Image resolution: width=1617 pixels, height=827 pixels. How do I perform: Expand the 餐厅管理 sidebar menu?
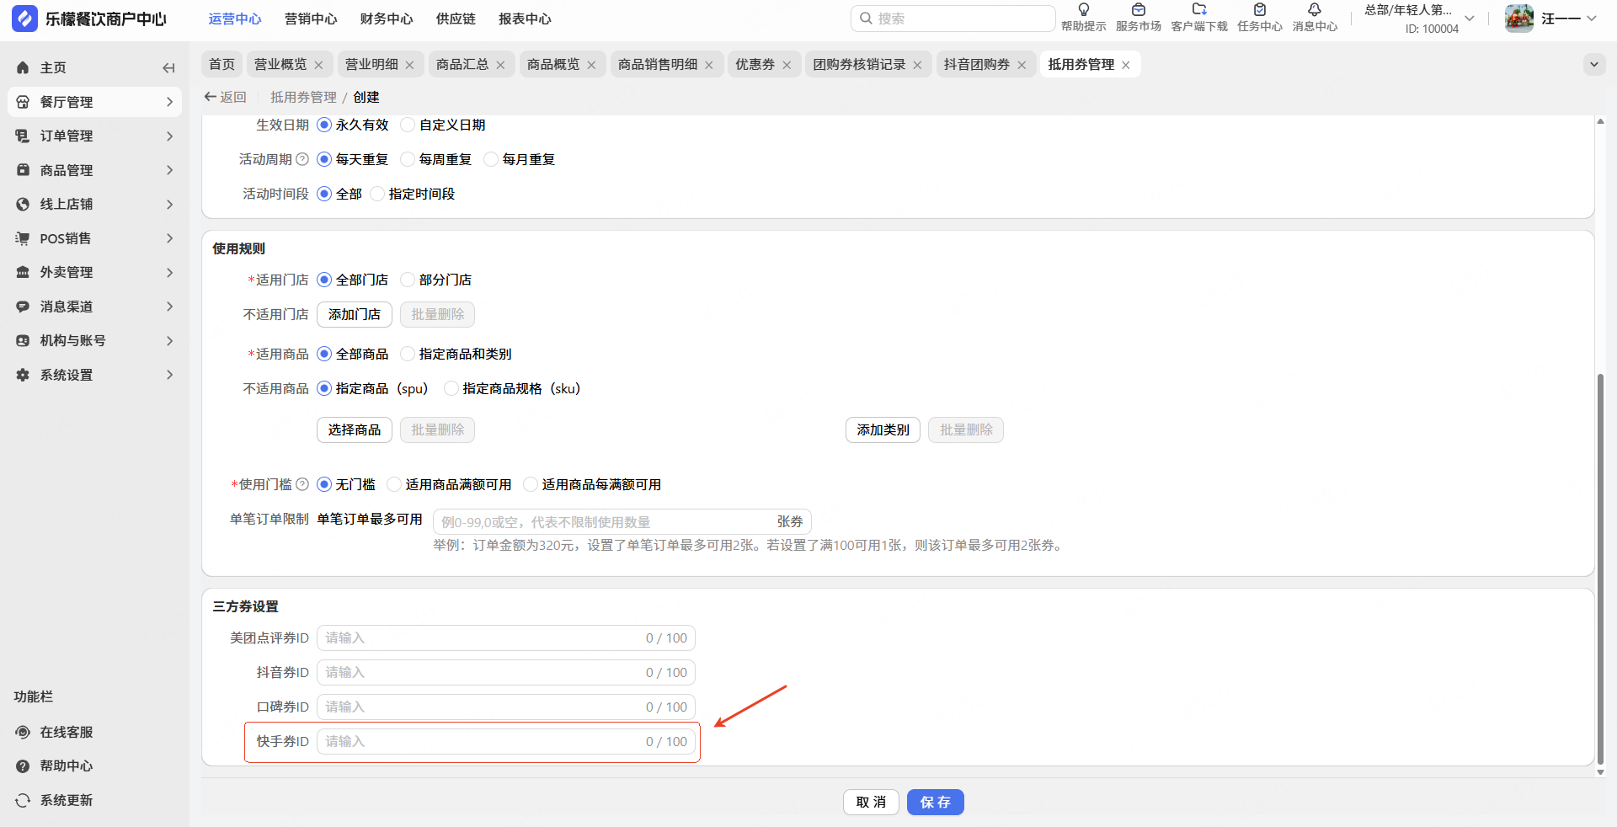(94, 102)
